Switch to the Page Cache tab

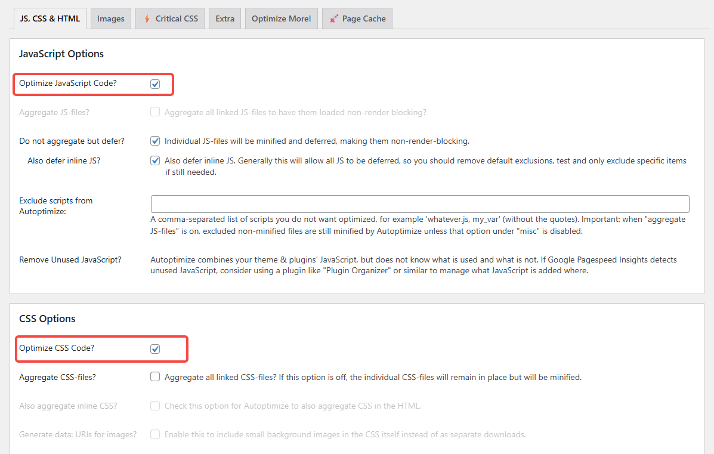(x=357, y=18)
